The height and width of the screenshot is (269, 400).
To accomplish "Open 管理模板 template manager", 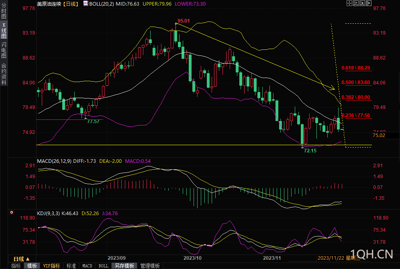I will 149,266.
